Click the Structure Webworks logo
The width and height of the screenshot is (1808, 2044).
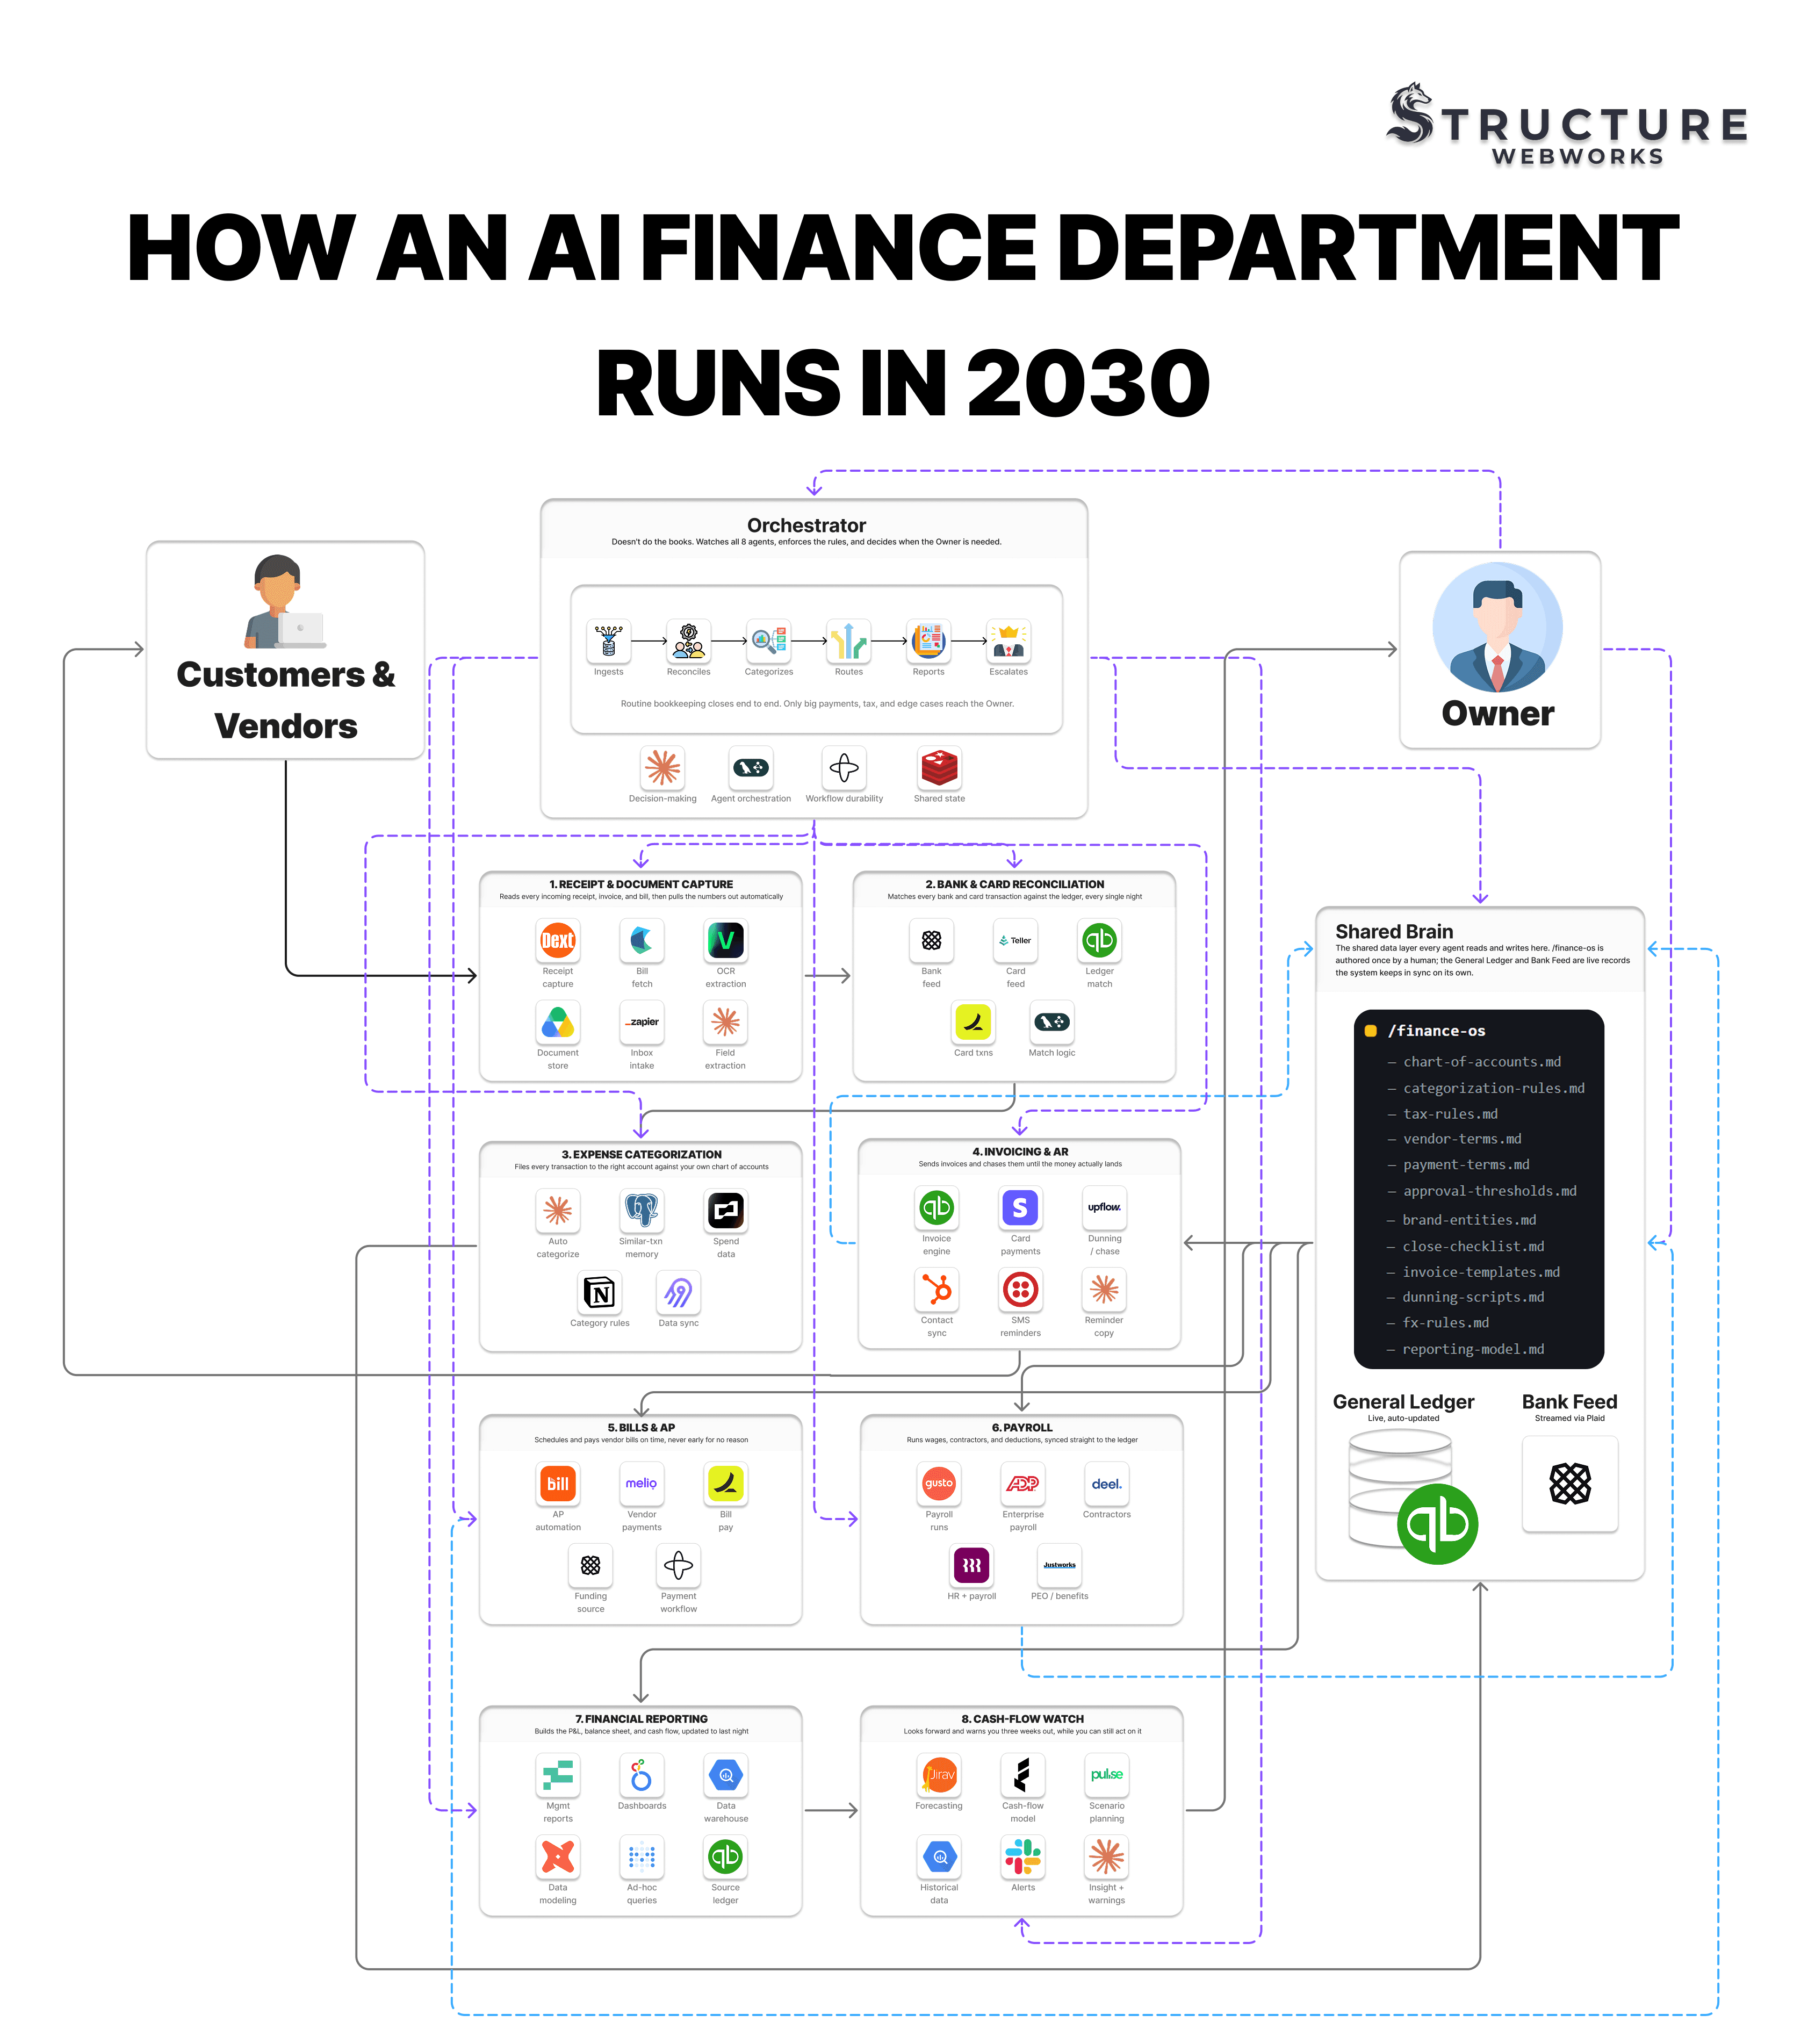click(x=1567, y=125)
